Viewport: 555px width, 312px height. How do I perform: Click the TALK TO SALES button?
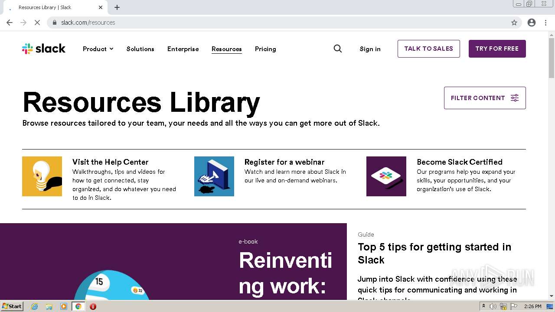pos(429,49)
